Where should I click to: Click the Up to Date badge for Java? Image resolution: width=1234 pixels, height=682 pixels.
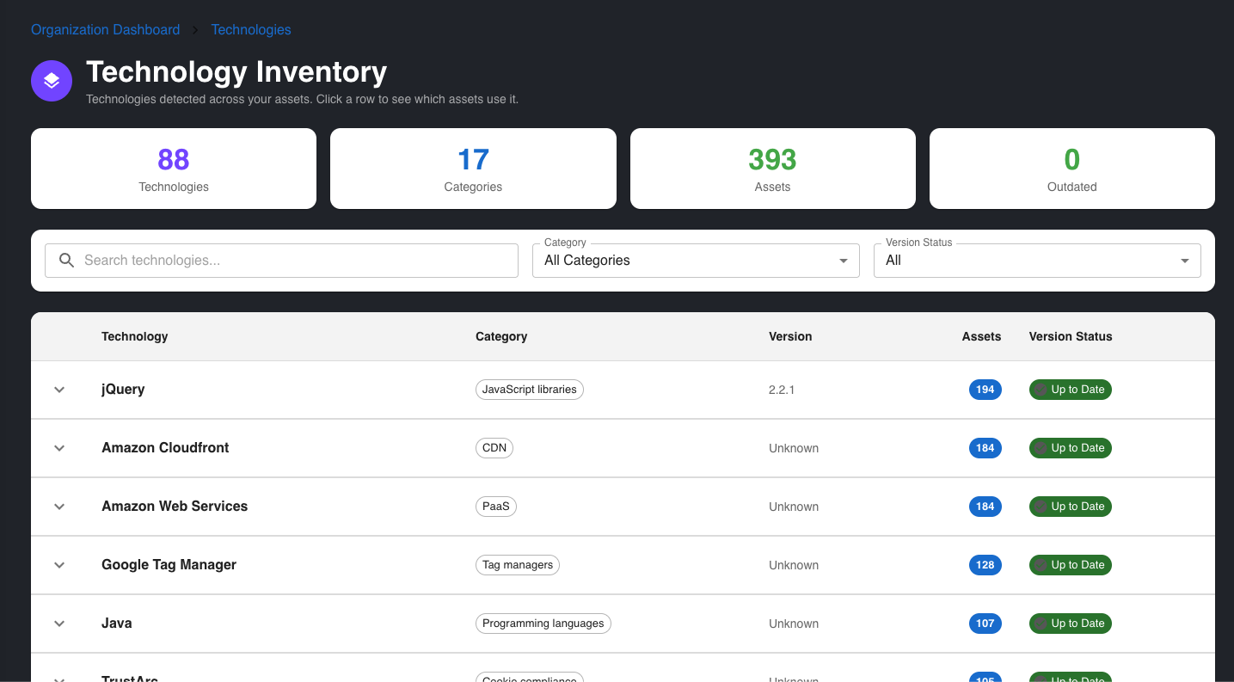pos(1070,624)
